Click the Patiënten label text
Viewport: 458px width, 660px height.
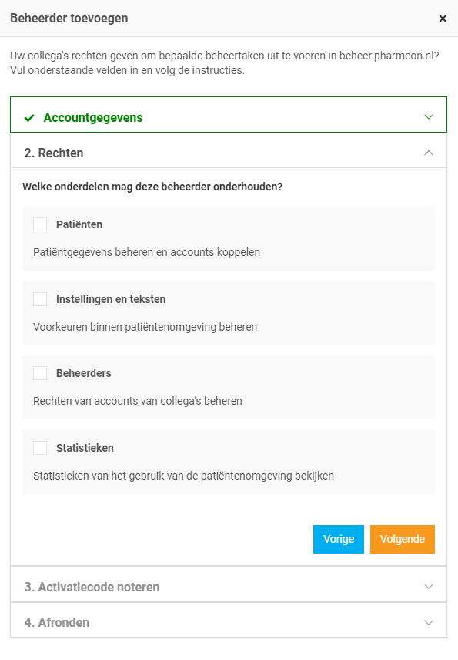(x=79, y=224)
